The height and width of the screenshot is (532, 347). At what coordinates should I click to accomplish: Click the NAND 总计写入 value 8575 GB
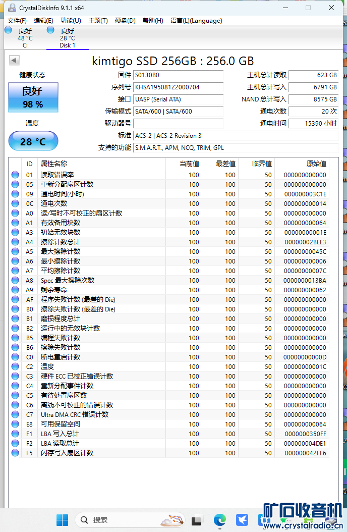[313, 99]
